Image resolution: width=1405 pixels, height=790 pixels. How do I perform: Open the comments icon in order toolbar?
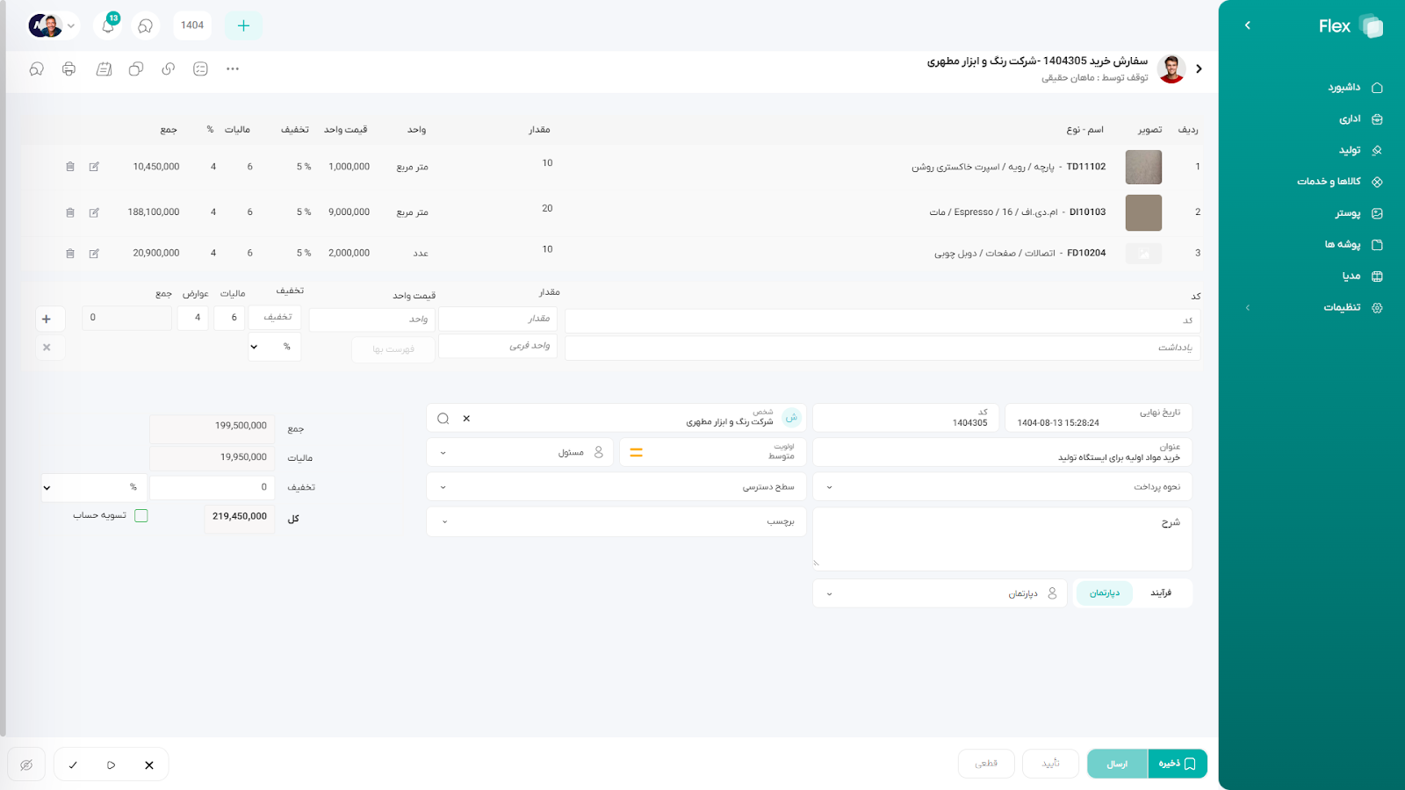pyautogui.click(x=37, y=68)
